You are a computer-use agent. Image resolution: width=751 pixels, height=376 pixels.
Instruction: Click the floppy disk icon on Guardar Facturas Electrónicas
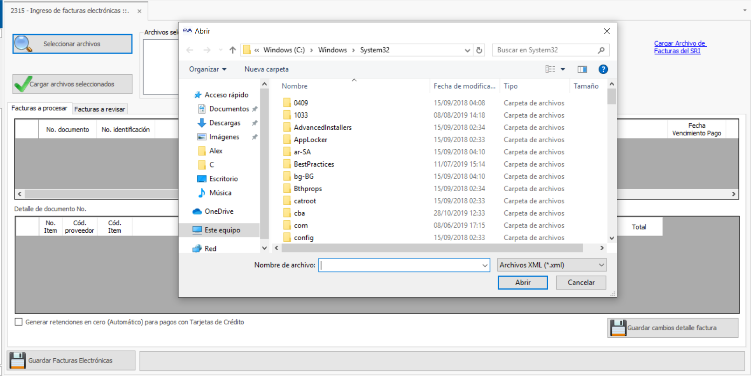[x=18, y=361]
